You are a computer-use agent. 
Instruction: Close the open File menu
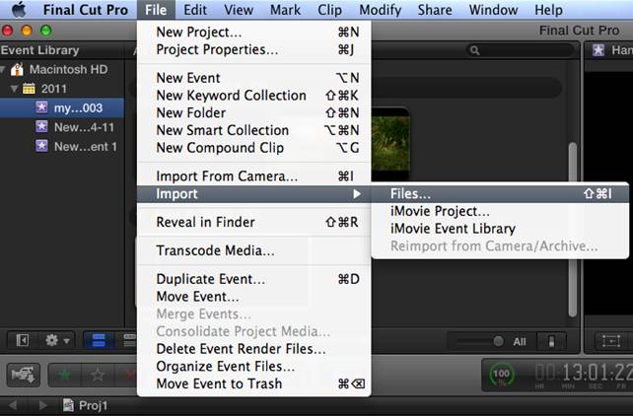pos(156,10)
